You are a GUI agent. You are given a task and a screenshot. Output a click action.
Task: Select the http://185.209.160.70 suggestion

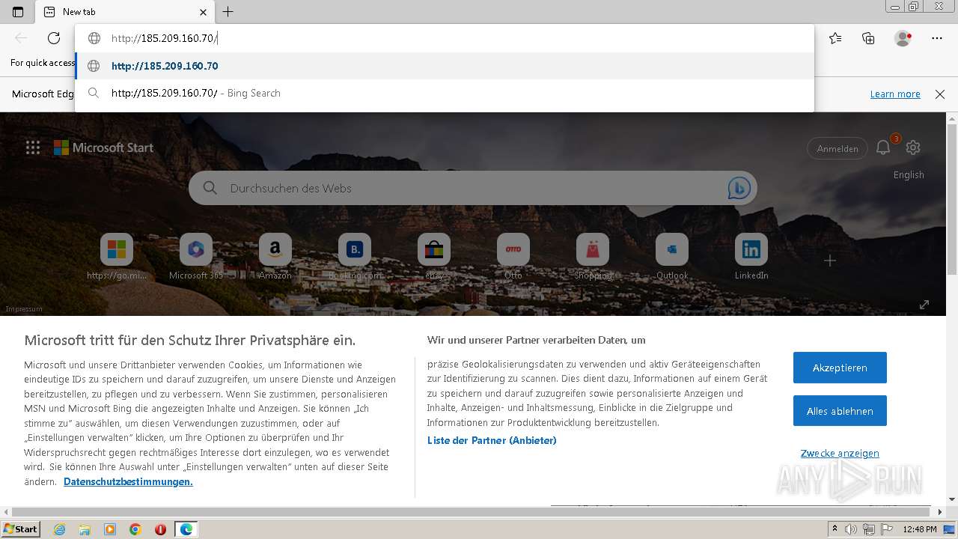point(445,66)
